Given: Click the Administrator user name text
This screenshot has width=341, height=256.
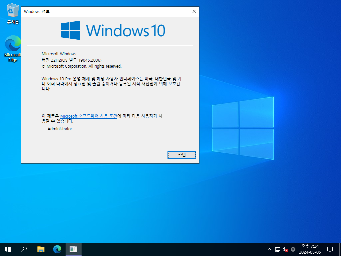Looking at the screenshot, I should pos(60,129).
